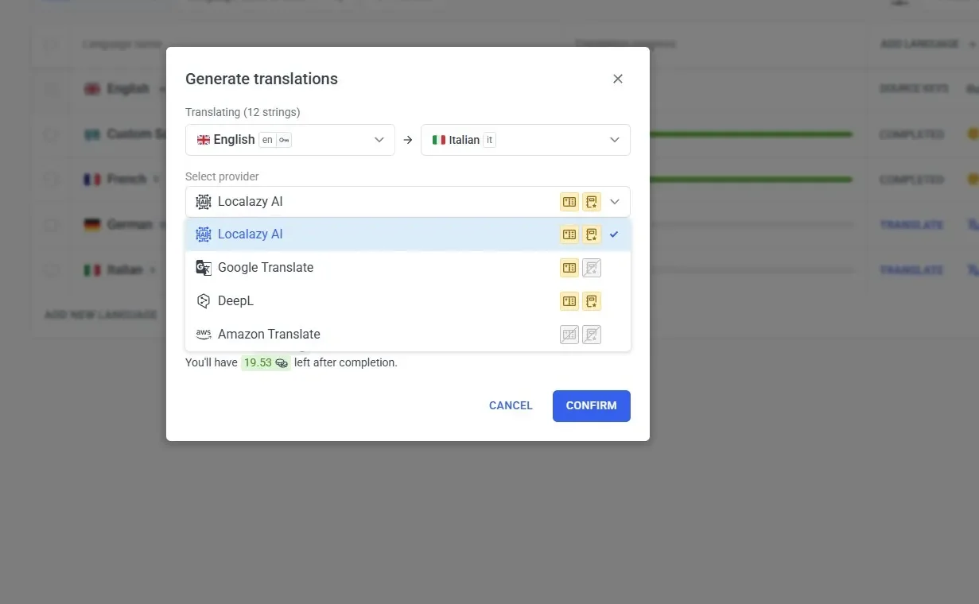979x604 pixels.
Task: Toggle the English row checkbox in background table
Action: pyautogui.click(x=51, y=89)
